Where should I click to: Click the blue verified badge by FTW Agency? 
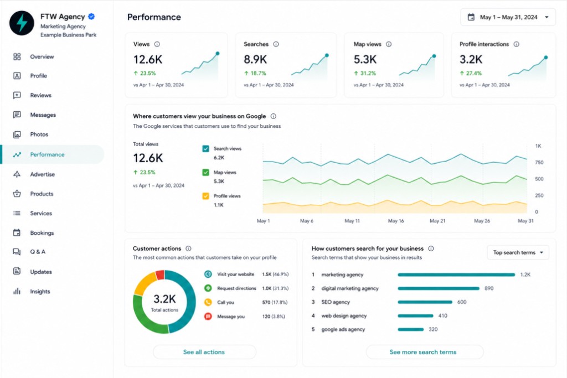91,16
